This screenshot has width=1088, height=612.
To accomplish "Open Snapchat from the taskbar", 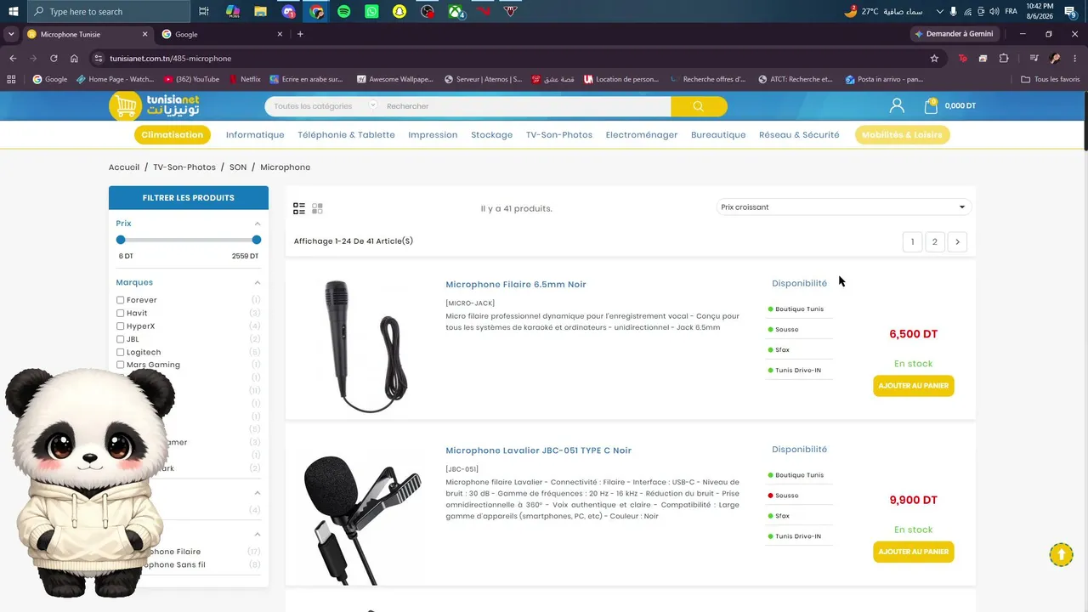I will [399, 11].
